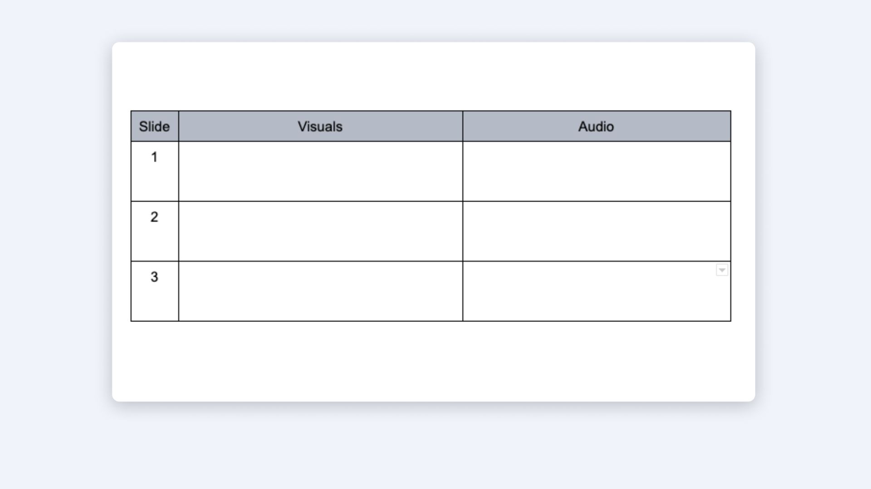871x489 pixels.
Task: Click the blank page area below the table
Action: point(433,362)
